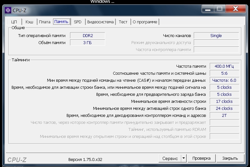This screenshot has height=167, width=250.
Task: Click the Время для предварительного заряда банка label
Action: 151,95
